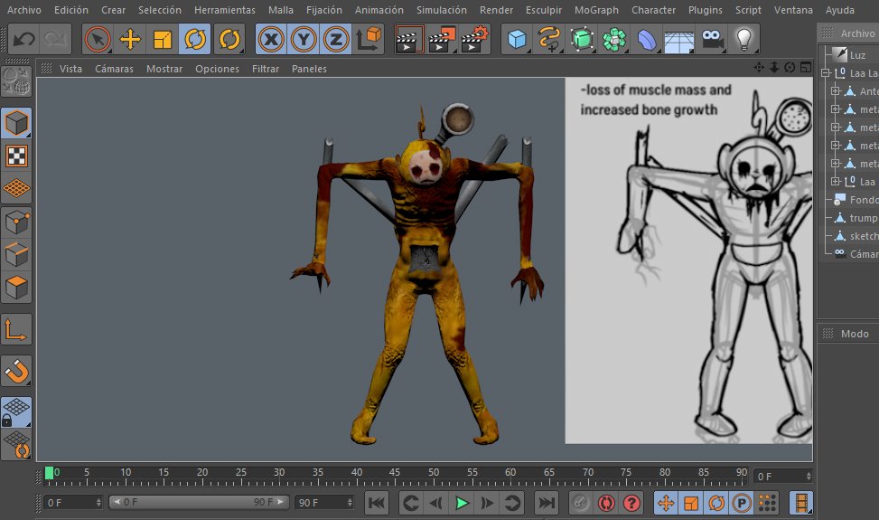879x520 pixels.
Task: Select the Scale tool
Action: (x=163, y=39)
